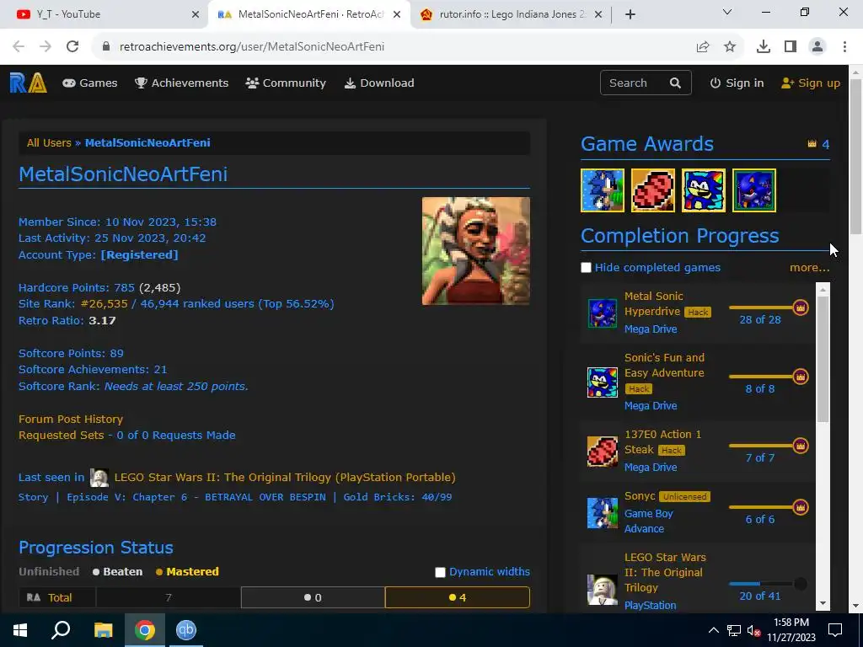Open the Download menu

[x=379, y=83]
